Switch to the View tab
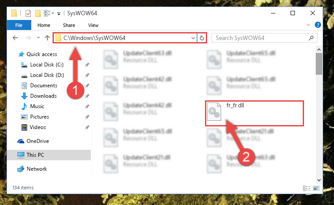The width and height of the screenshot is (334, 205). point(93,25)
